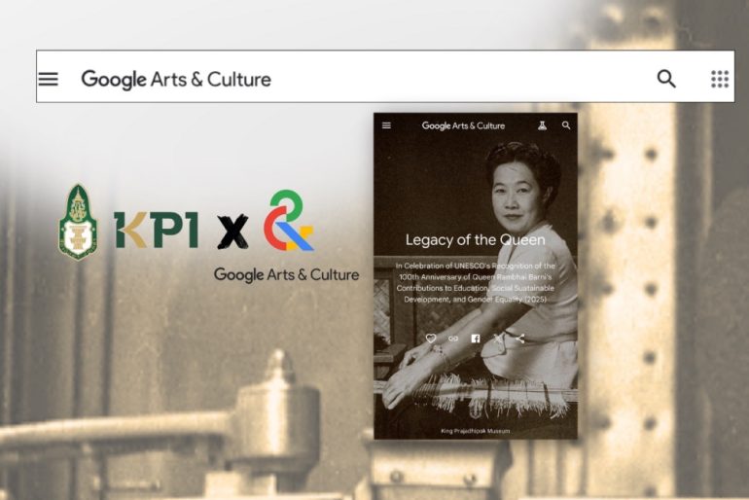The height and width of the screenshot is (500, 749).
Task: Share the story on Facebook
Action: click(476, 339)
